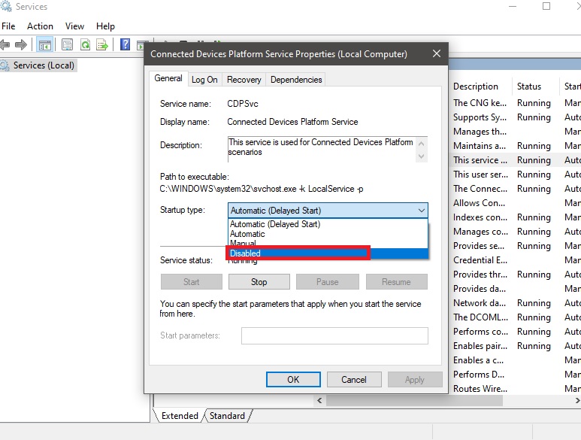Image resolution: width=581 pixels, height=440 pixels.
Task: Click the Stop service button
Action: (259, 282)
